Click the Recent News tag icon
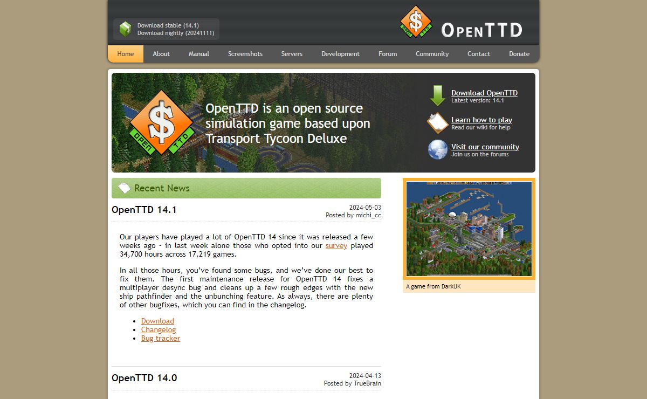 [x=124, y=188]
